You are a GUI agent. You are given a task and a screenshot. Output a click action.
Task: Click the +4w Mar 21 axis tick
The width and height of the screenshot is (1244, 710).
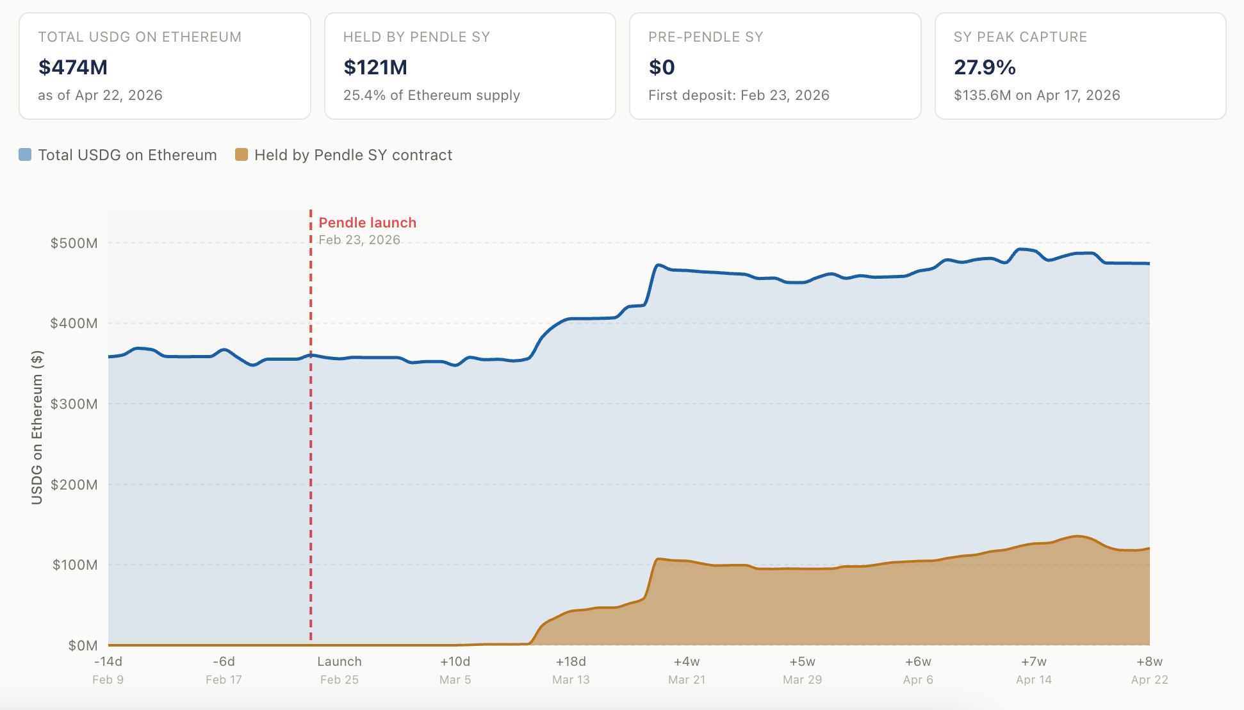(x=687, y=670)
